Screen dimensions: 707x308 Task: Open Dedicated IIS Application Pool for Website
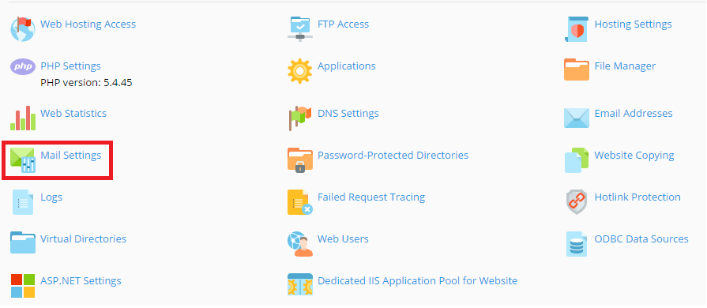coord(418,280)
